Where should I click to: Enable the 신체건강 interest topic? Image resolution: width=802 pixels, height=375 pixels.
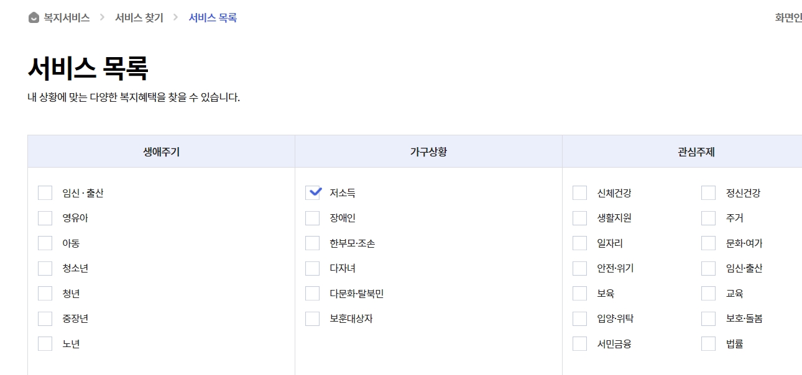[578, 192]
